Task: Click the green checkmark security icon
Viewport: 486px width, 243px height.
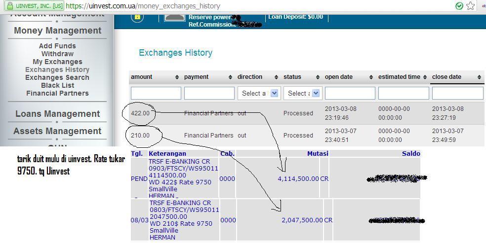Action: [x=459, y=6]
